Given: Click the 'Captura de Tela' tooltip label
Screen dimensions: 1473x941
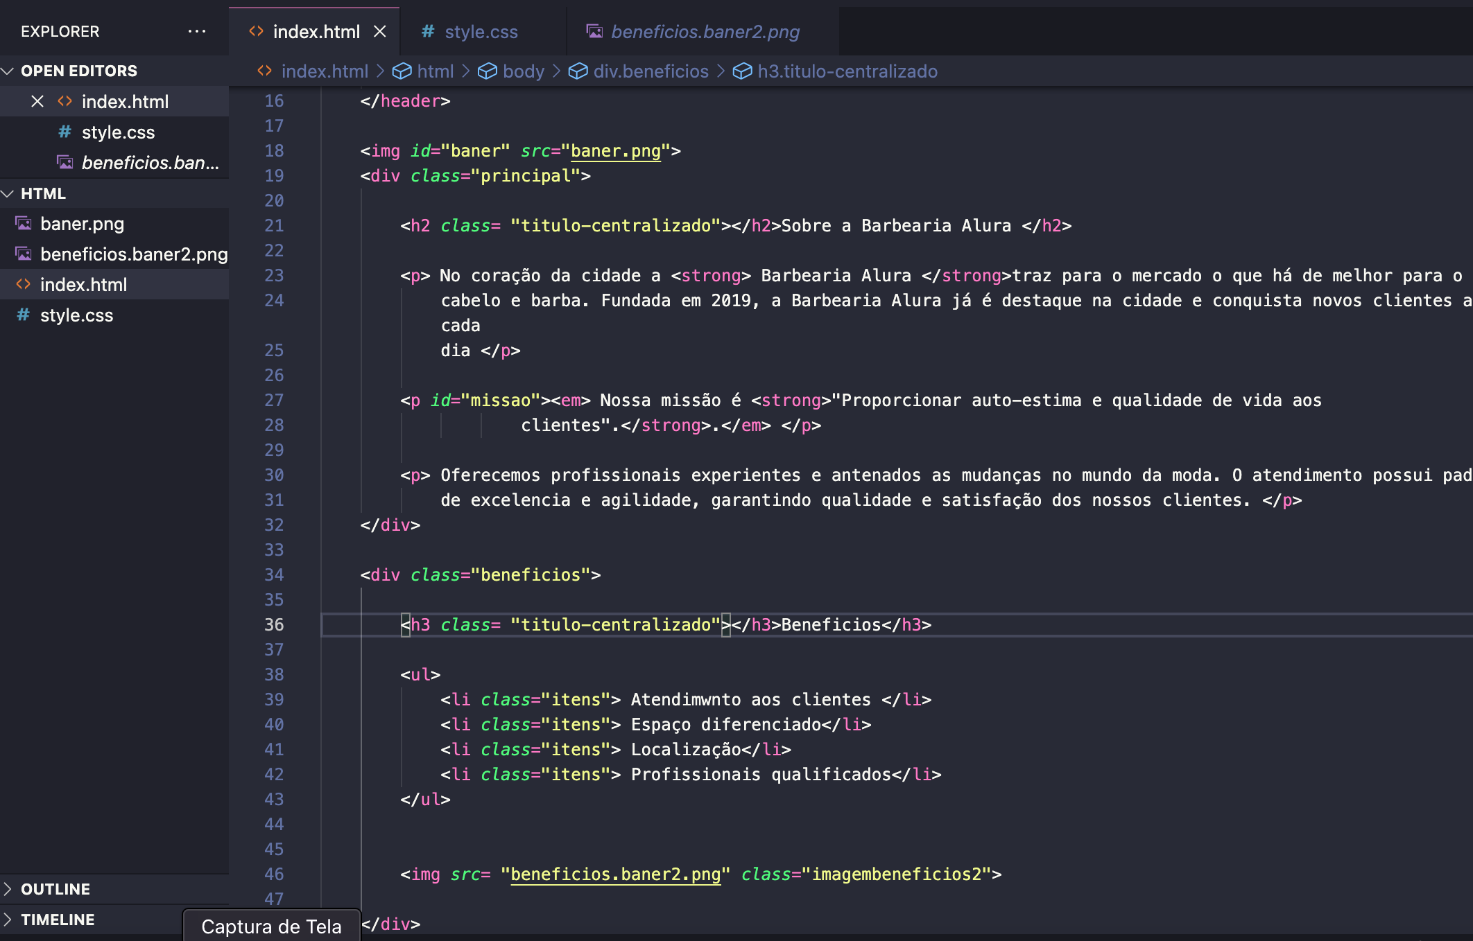Looking at the screenshot, I should tap(271, 926).
